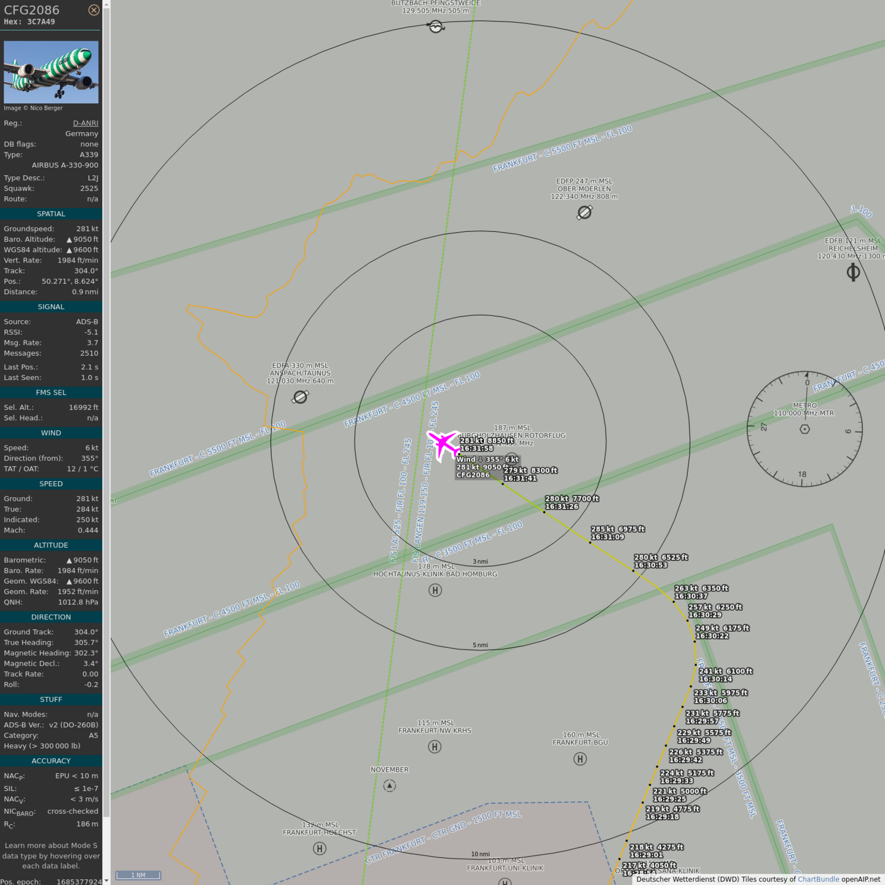The width and height of the screenshot is (885, 885).
Task: Click the Hochtaunus-Klinik Bad Homburg heliport icon
Action: click(435, 591)
